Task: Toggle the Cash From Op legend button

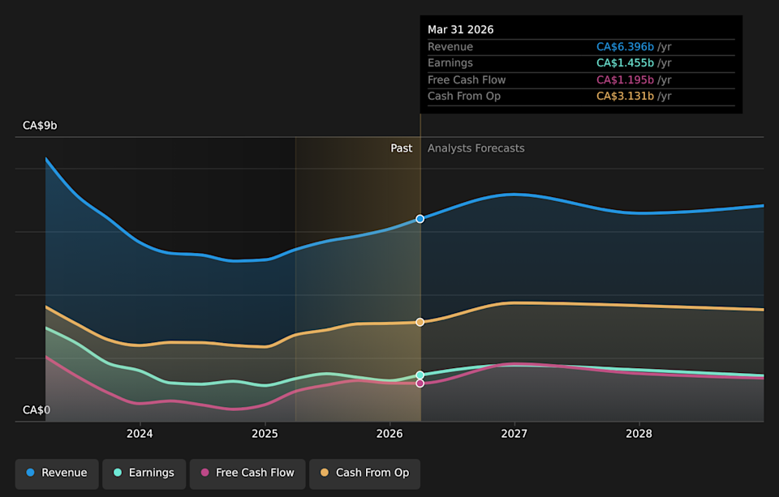Action: coord(364,473)
